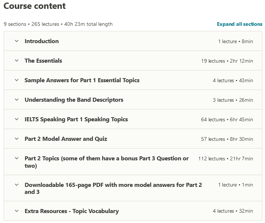Viewport: 265px width, 223px height.
Task: Toggle chevron for Understanding the Band Descriptors
Action: point(16,100)
